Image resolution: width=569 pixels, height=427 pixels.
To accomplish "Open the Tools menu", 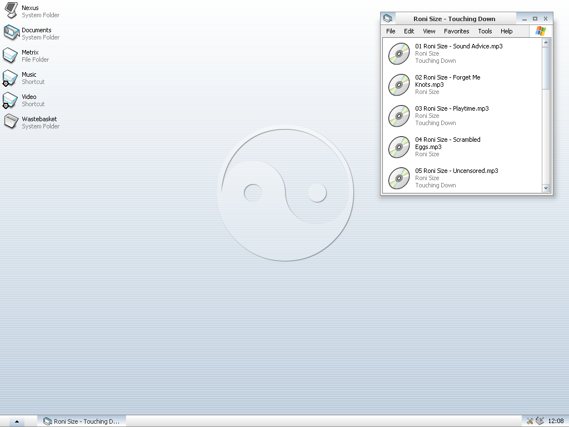I will [x=485, y=31].
